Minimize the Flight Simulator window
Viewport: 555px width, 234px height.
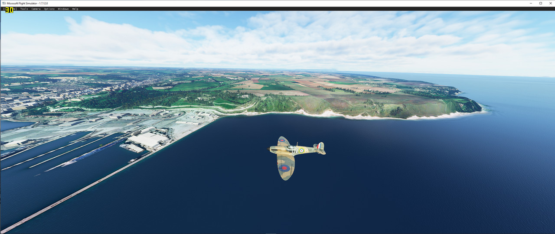point(531,3)
